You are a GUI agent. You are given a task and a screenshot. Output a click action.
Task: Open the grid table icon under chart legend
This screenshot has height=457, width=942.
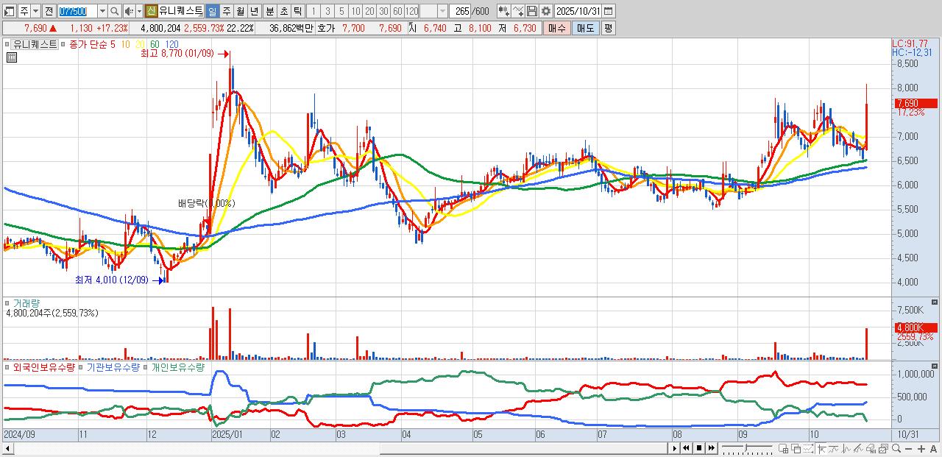[x=11, y=57]
